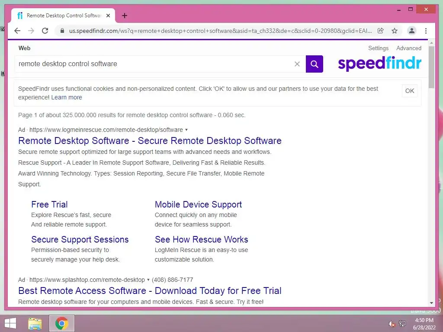Open search Settings
The width and height of the screenshot is (443, 332).
pos(378,48)
